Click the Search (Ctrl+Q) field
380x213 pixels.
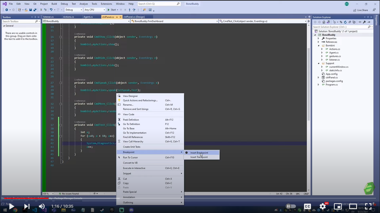tap(160, 4)
